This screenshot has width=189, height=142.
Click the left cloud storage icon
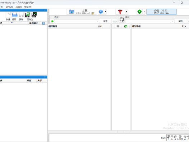pyautogui.click(x=115, y=21)
